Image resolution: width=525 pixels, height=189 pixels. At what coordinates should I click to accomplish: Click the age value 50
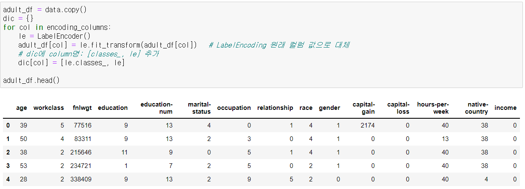[x=23, y=139]
